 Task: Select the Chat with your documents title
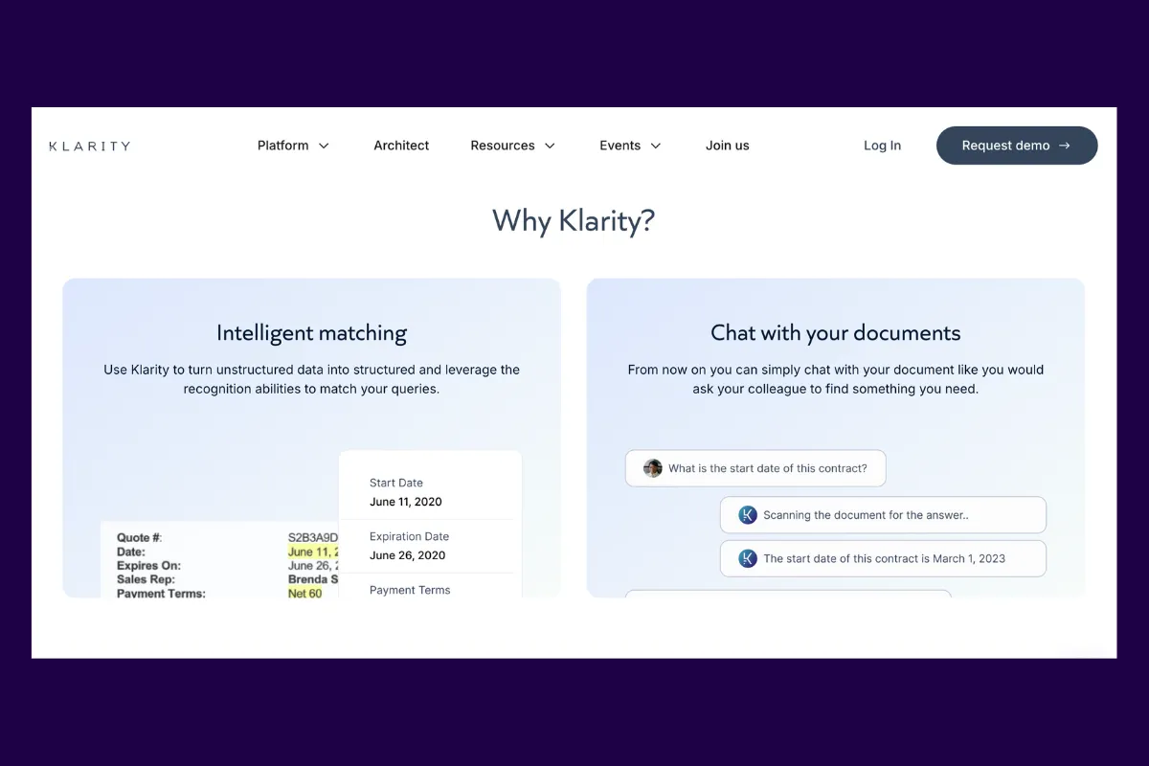coord(835,333)
